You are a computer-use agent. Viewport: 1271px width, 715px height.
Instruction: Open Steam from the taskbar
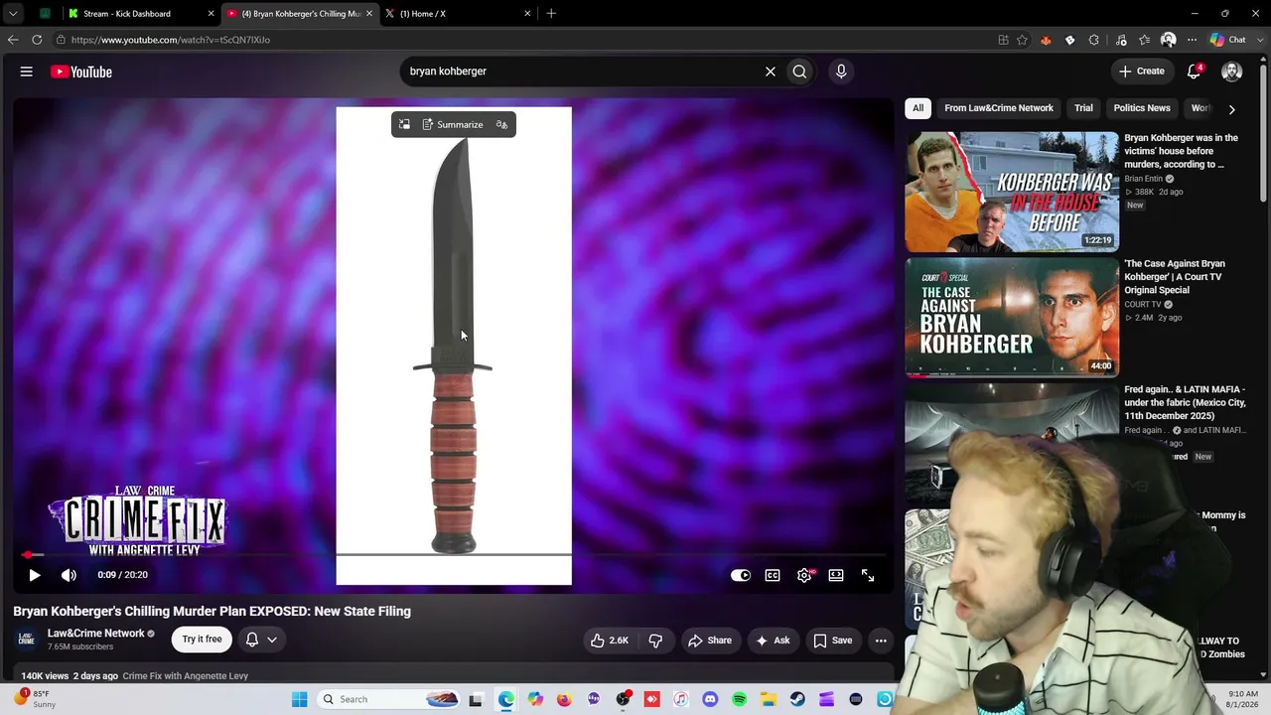click(x=797, y=699)
